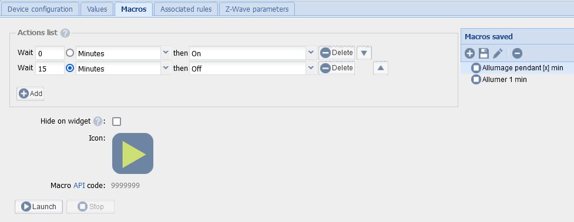
Task: Select the radio button on the 15 minutes row
Action: pos(70,68)
